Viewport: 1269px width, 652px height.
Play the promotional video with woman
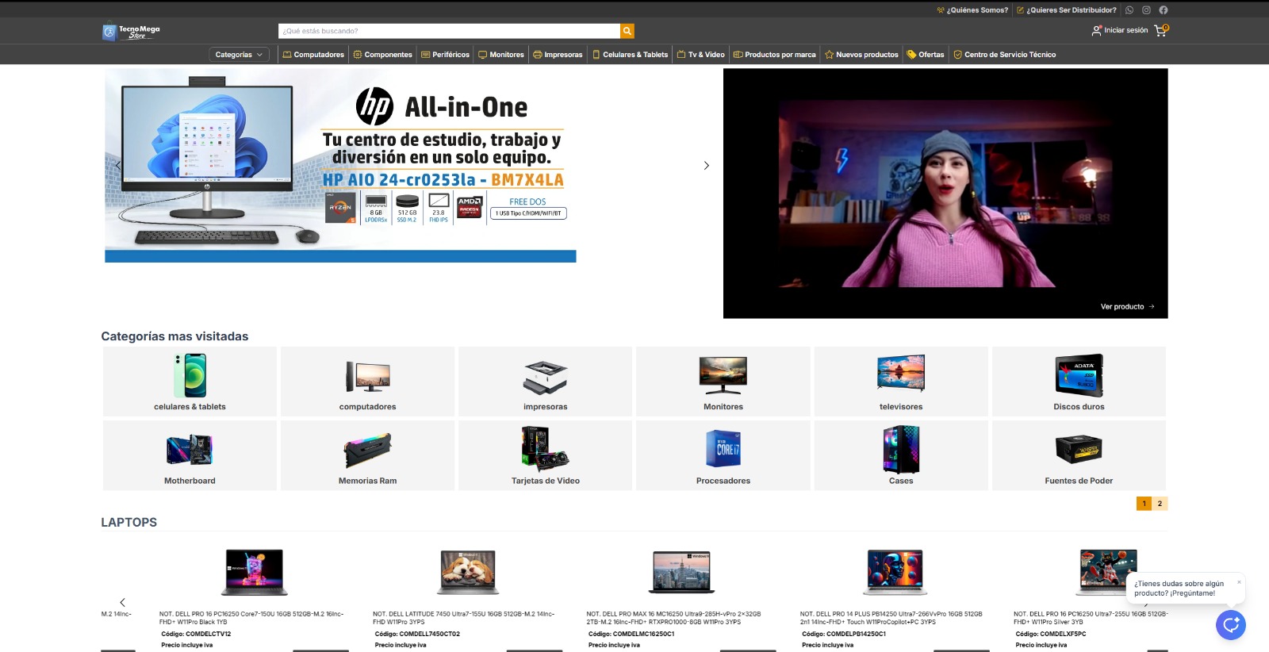(945, 194)
